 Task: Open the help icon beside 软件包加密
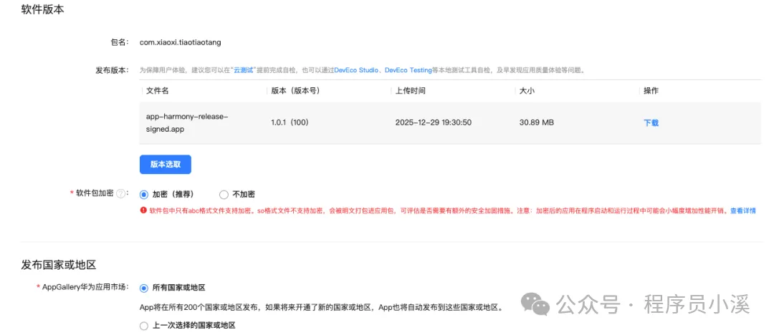[120, 194]
